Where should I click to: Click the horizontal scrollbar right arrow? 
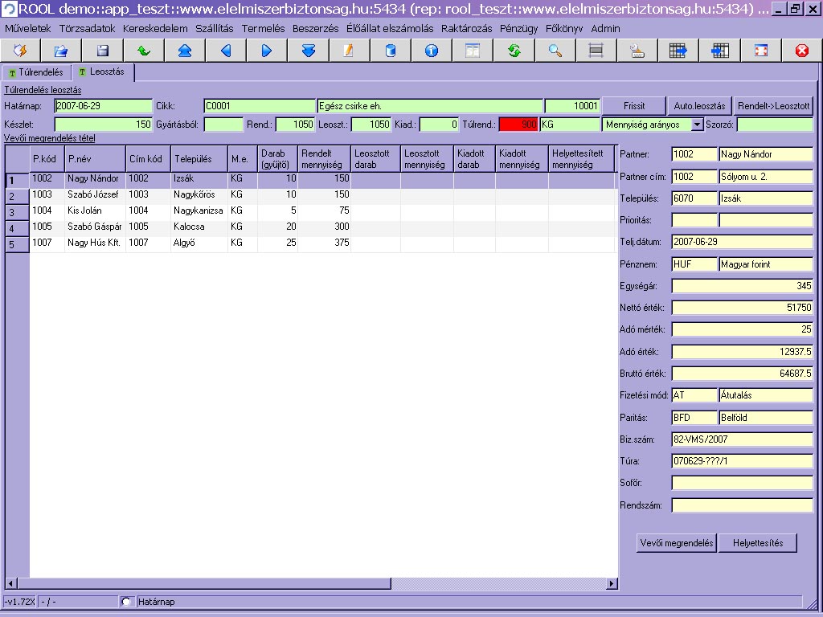[612, 583]
